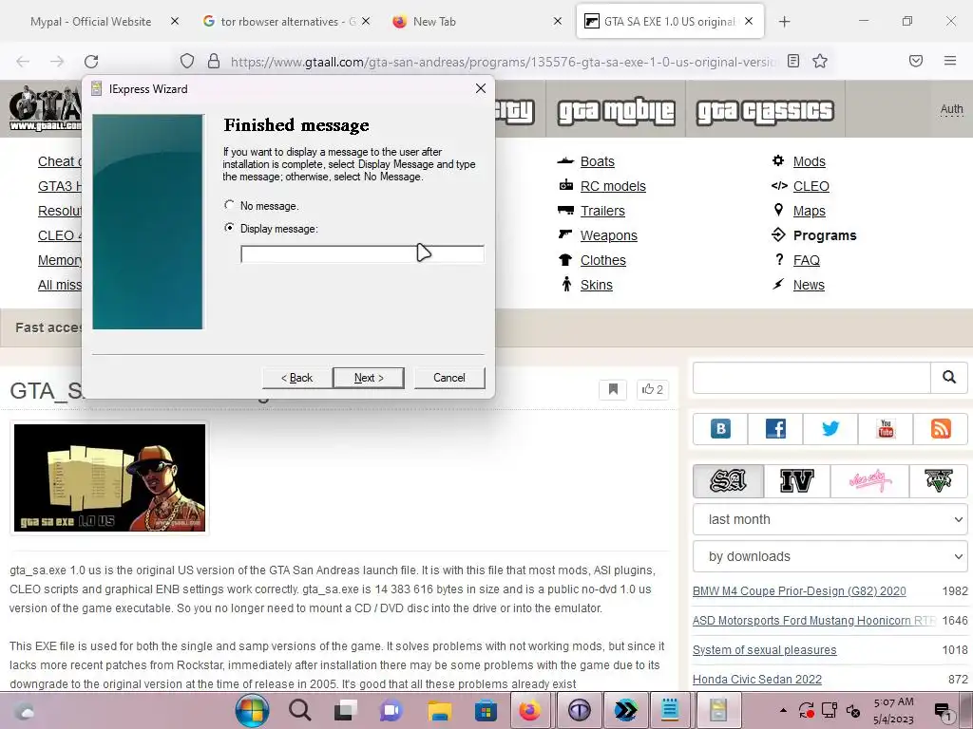The image size is (973, 729).
Task: Open the VK social icon
Action: click(720, 428)
